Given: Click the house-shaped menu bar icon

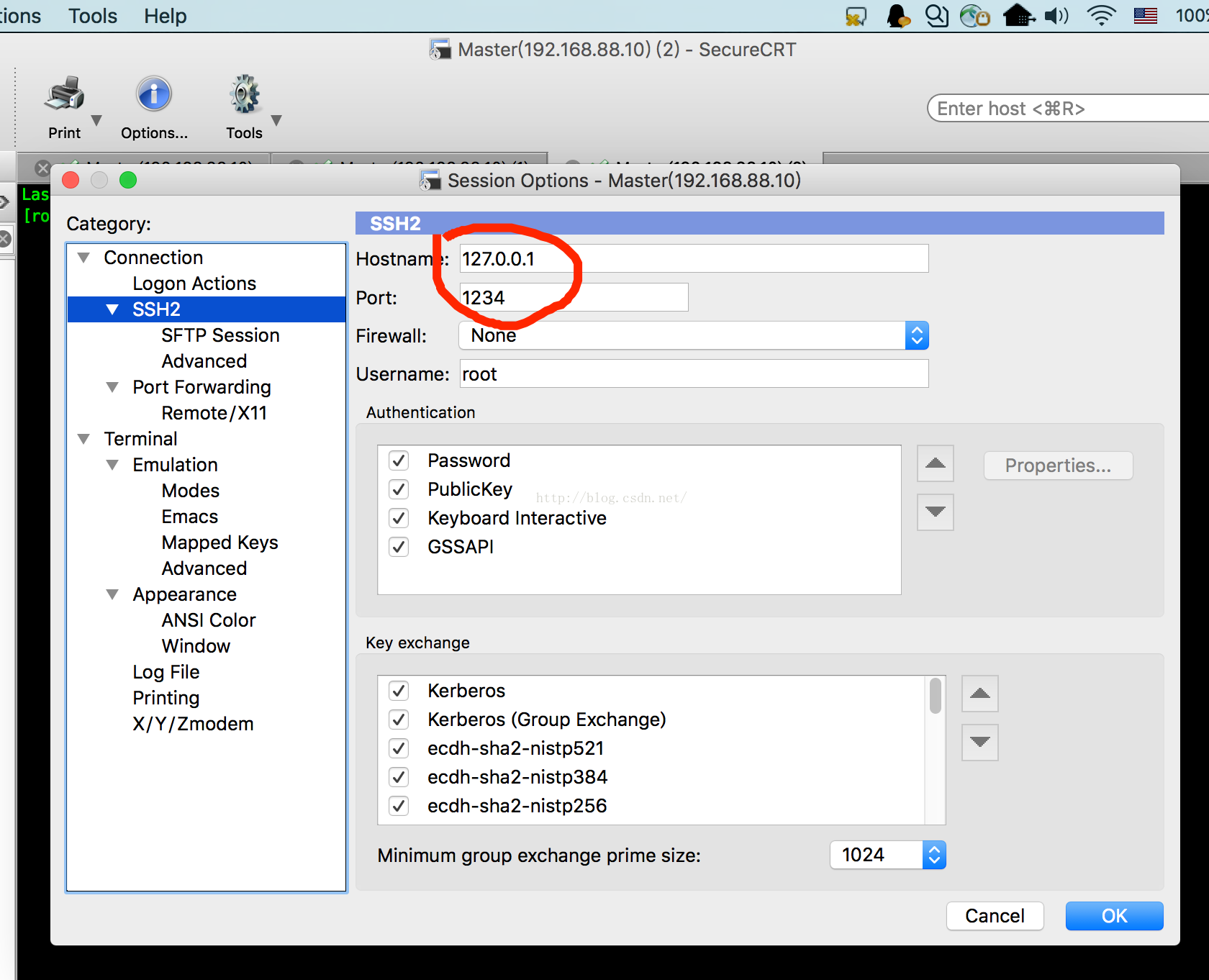Looking at the screenshot, I should (x=1019, y=15).
